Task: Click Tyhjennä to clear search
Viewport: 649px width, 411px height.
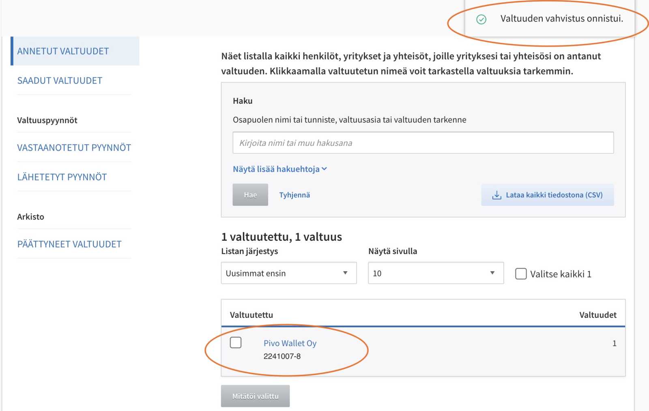Action: pos(294,195)
